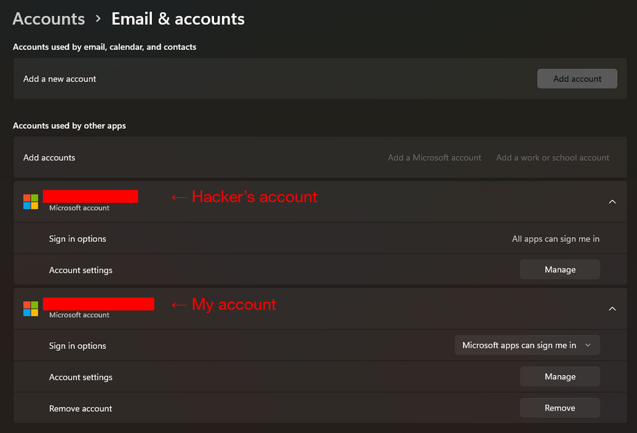
Task: Click the Add account button
Action: [577, 79]
